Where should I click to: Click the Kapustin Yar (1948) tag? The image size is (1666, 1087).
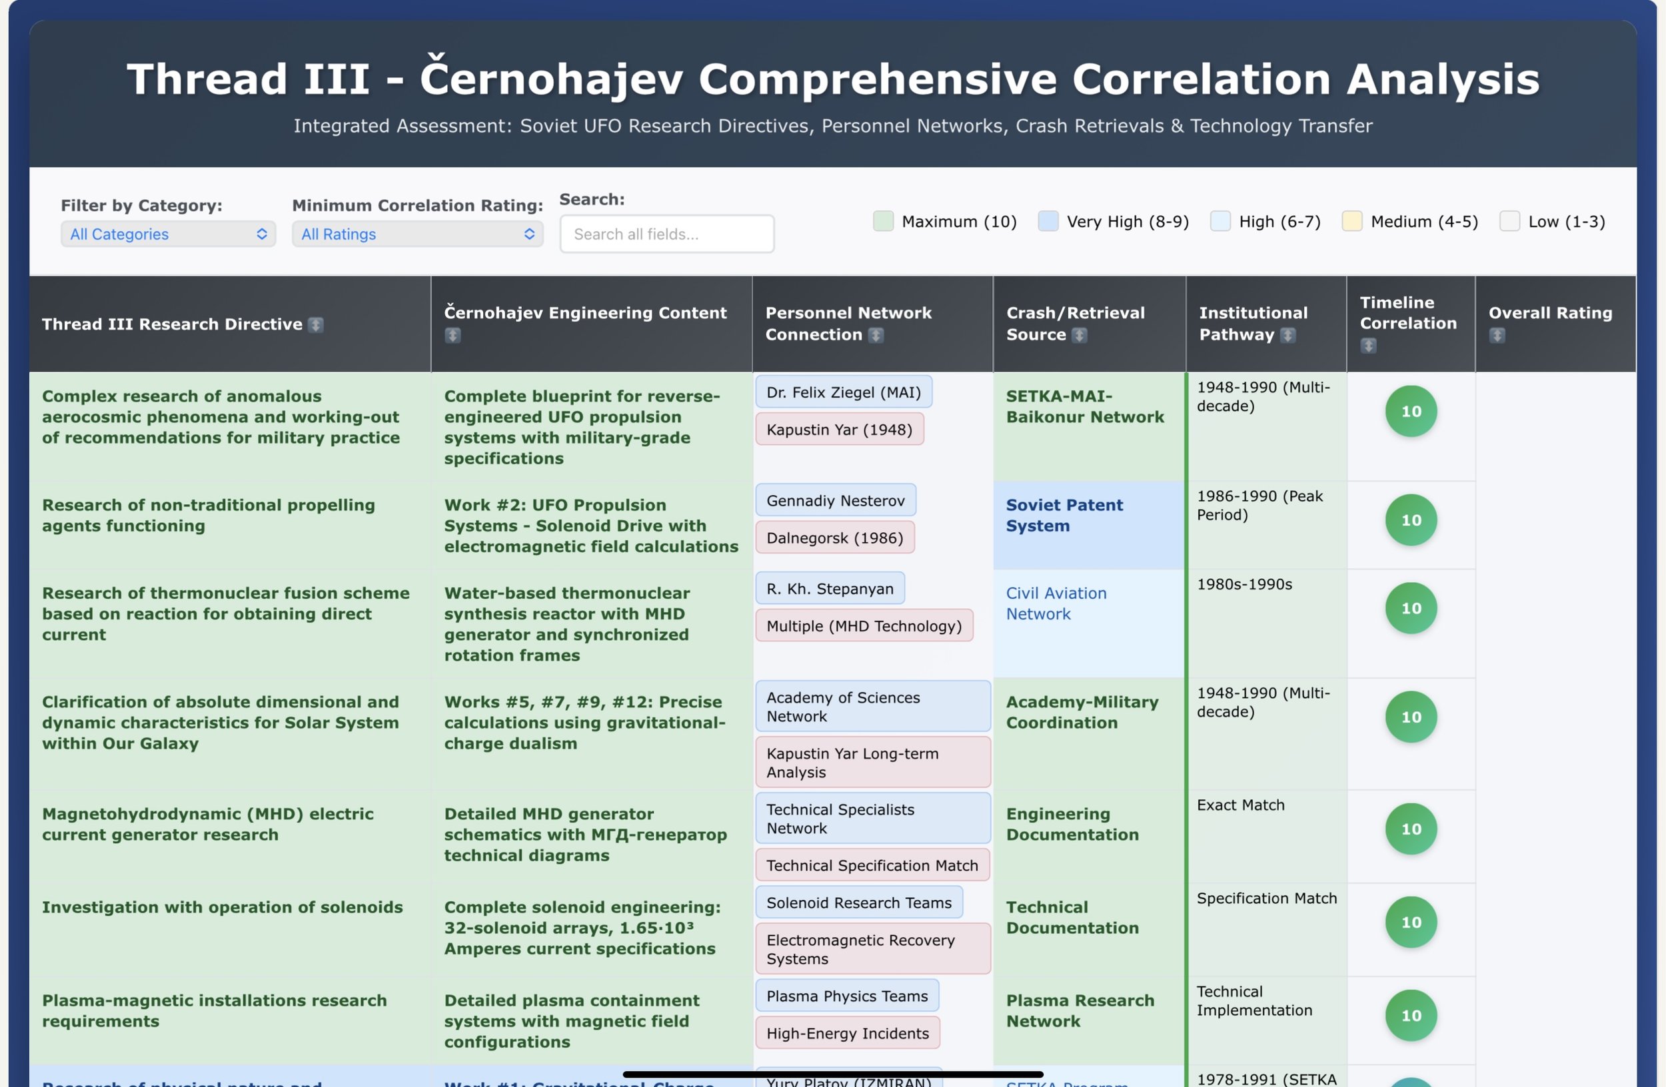point(839,430)
